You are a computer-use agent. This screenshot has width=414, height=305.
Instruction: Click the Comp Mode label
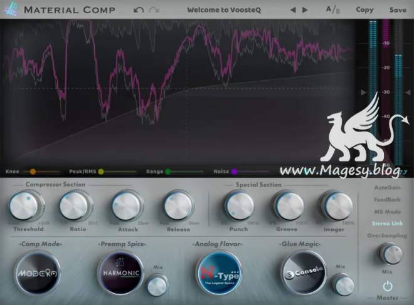[40, 244]
